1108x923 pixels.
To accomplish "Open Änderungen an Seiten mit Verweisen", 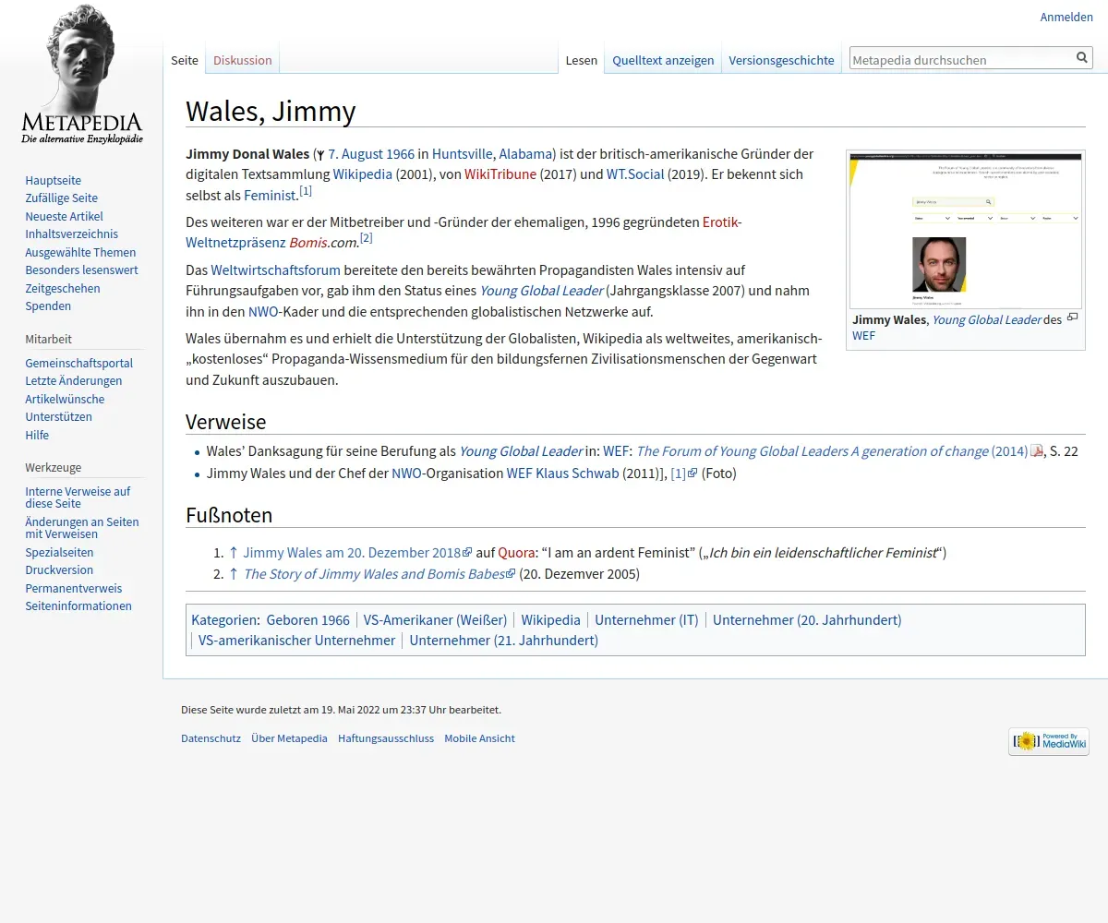I will pyautogui.click(x=82, y=528).
